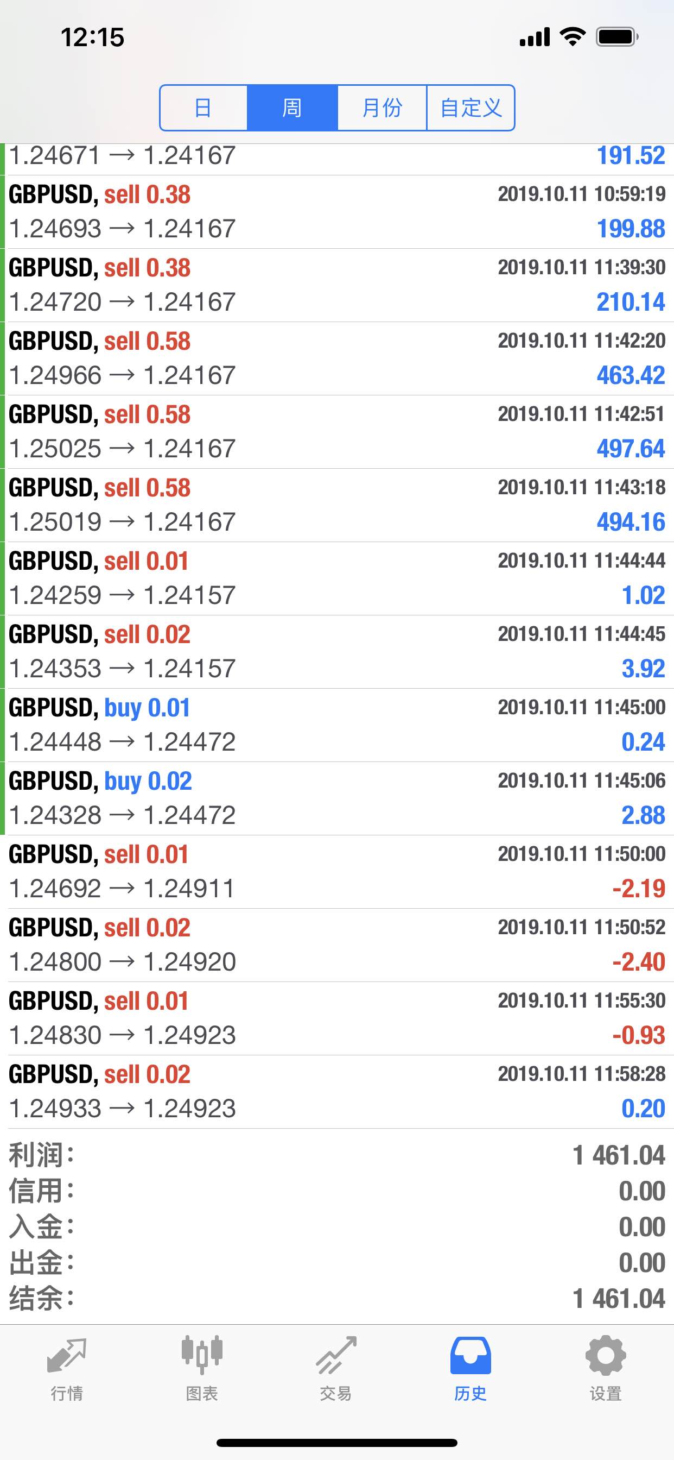Open buy 0.01 trade at 11:45:00

pos(337,725)
